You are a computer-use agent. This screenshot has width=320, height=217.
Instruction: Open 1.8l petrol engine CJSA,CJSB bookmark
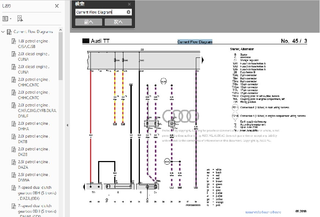point(34,44)
